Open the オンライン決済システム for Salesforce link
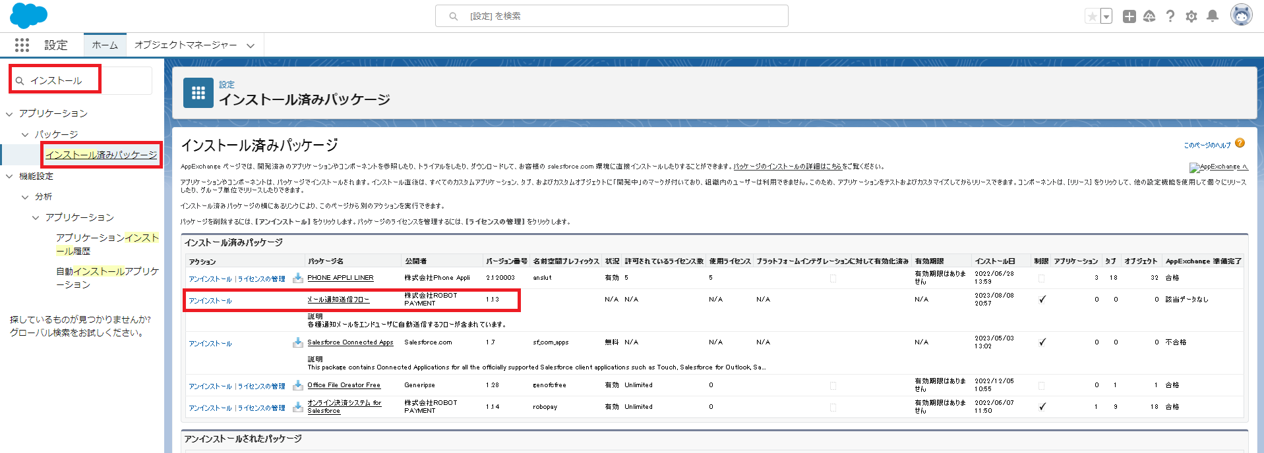 (344, 407)
